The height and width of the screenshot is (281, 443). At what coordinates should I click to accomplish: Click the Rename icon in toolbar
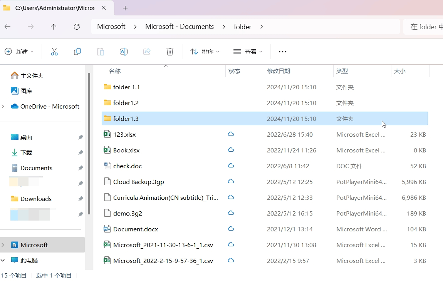[x=124, y=52]
